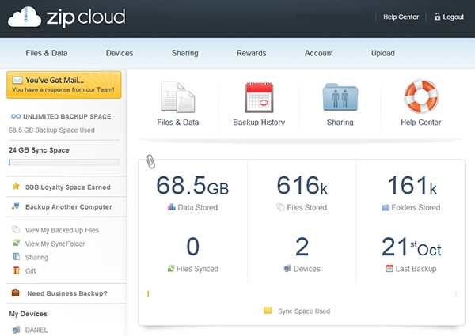Open the You've Got Mail banner
This screenshot has width=475, height=336.
click(64, 85)
